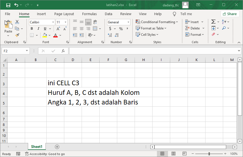The width and height of the screenshot is (243, 157).
Task: Center text horizontally
Action: tap(82, 29)
